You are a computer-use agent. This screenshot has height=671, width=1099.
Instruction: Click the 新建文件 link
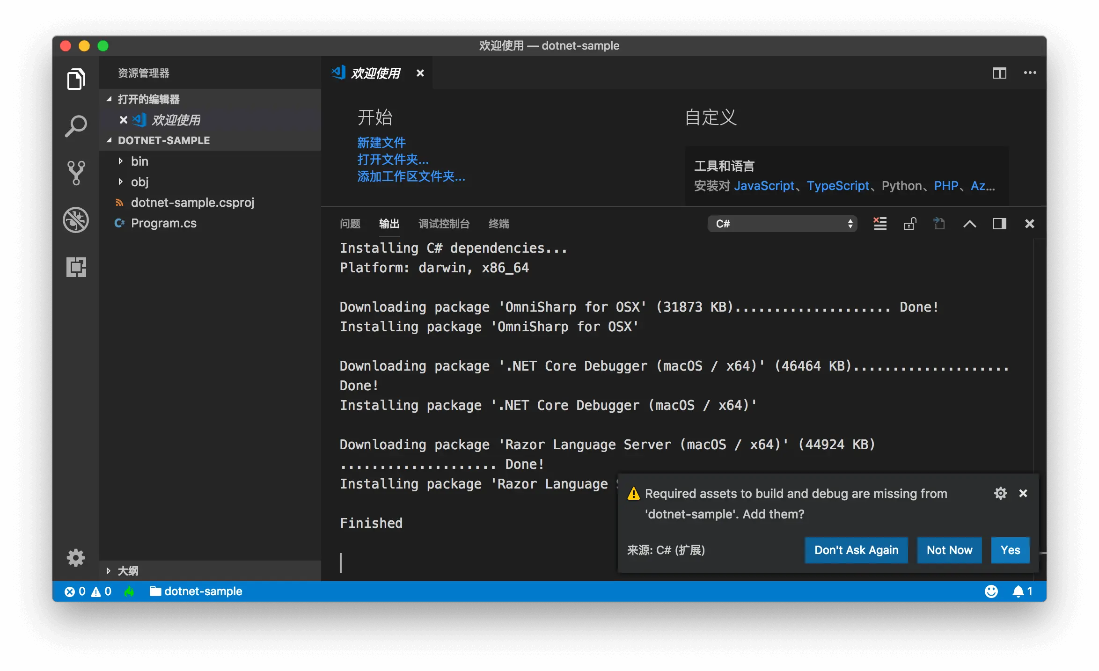coord(381,142)
